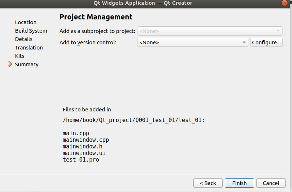Image resolution: width=292 pixels, height=192 pixels.
Task: Click the mainwindow.ui file entry
Action: [84, 153]
